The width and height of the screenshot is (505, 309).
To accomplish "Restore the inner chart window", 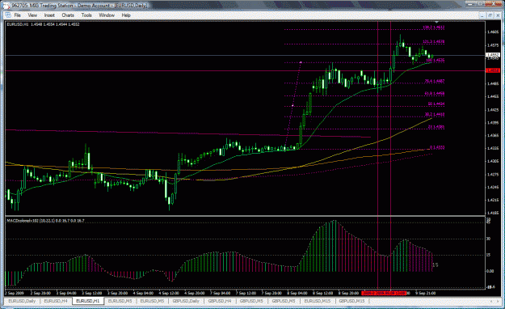I will pos(490,15).
